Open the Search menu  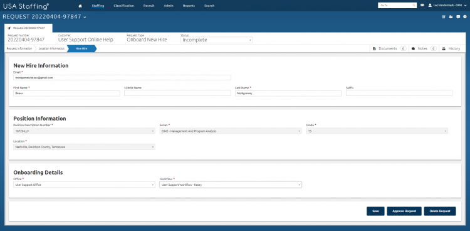coord(209,6)
